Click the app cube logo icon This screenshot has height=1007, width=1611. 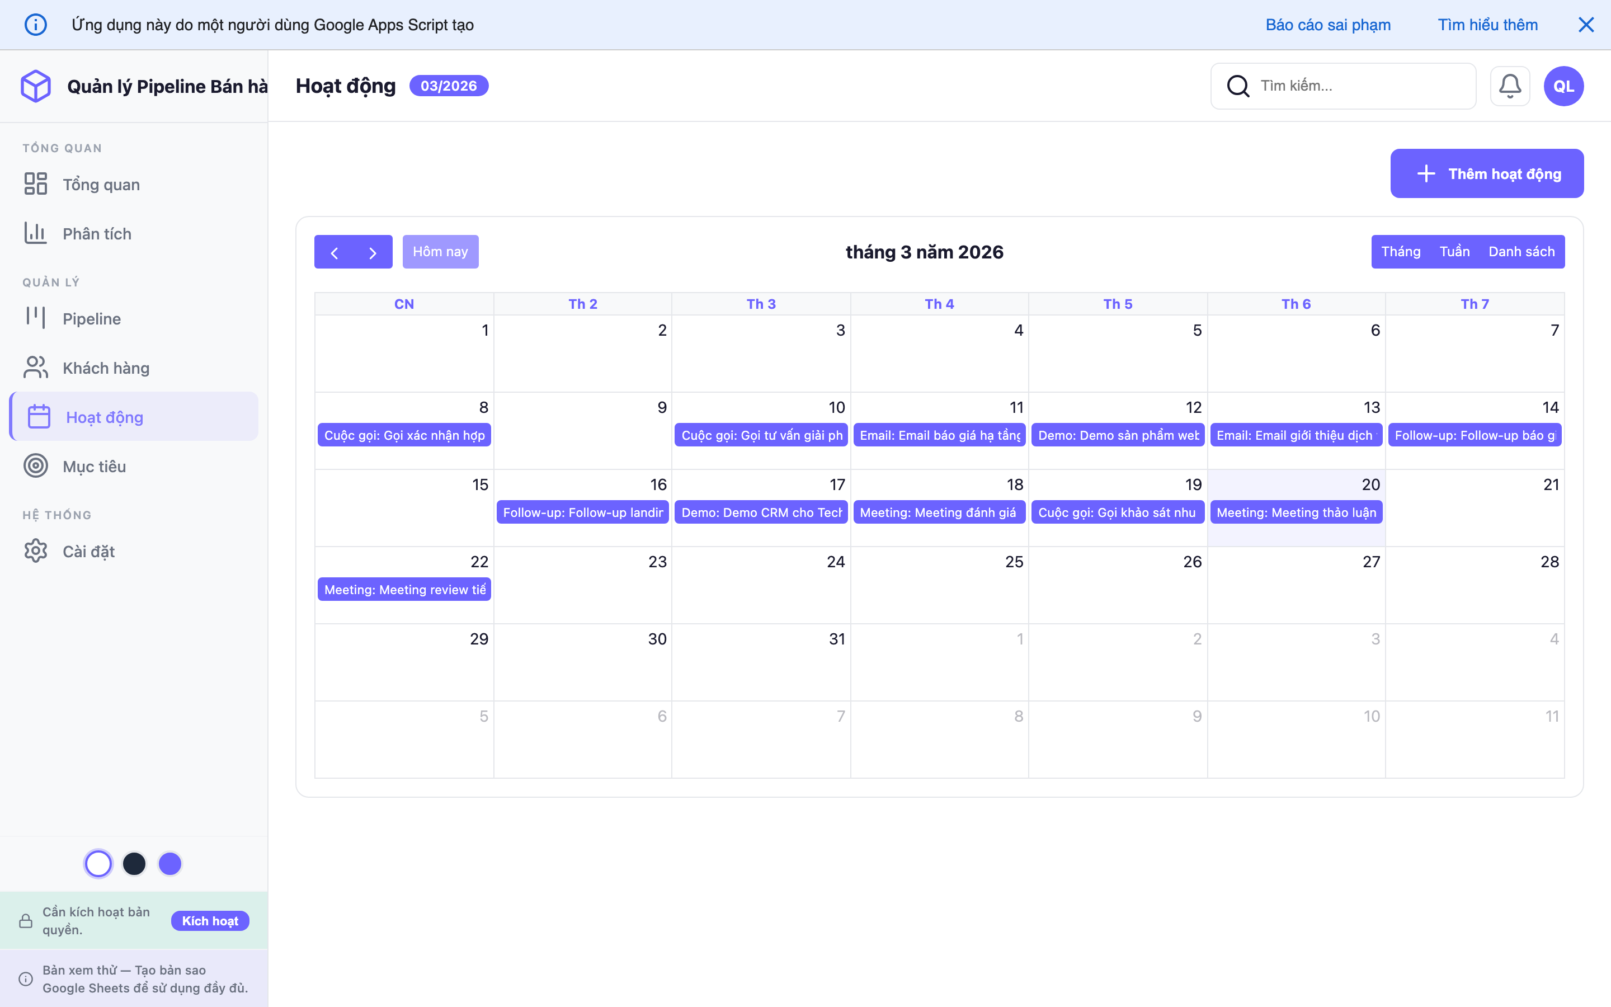(35, 86)
